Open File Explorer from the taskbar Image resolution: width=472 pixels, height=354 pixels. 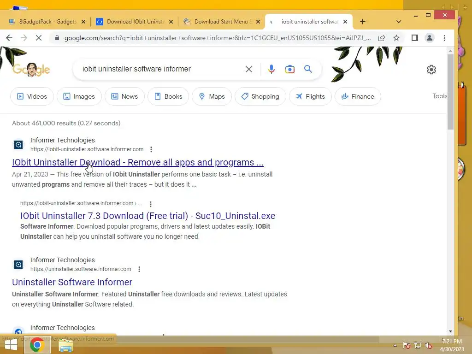pyautogui.click(x=65, y=345)
